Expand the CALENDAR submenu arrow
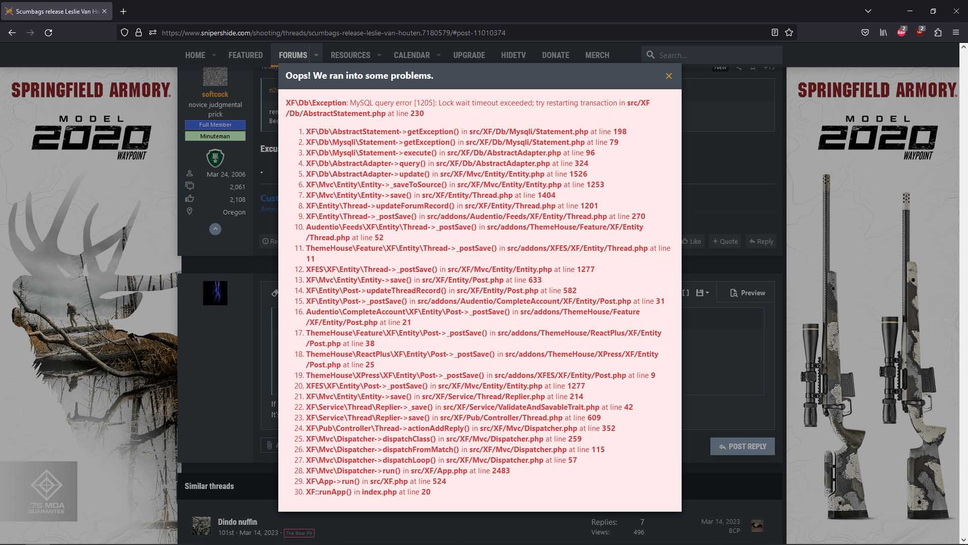968x545 pixels. click(439, 55)
